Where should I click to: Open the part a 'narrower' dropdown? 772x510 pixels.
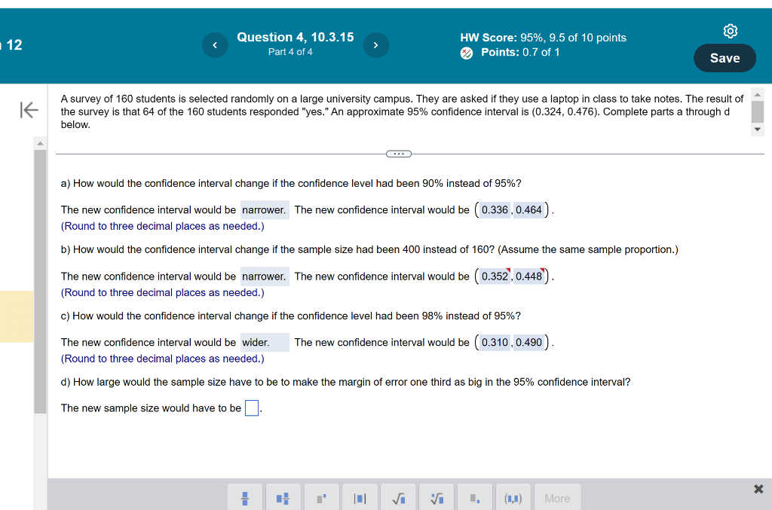265,210
